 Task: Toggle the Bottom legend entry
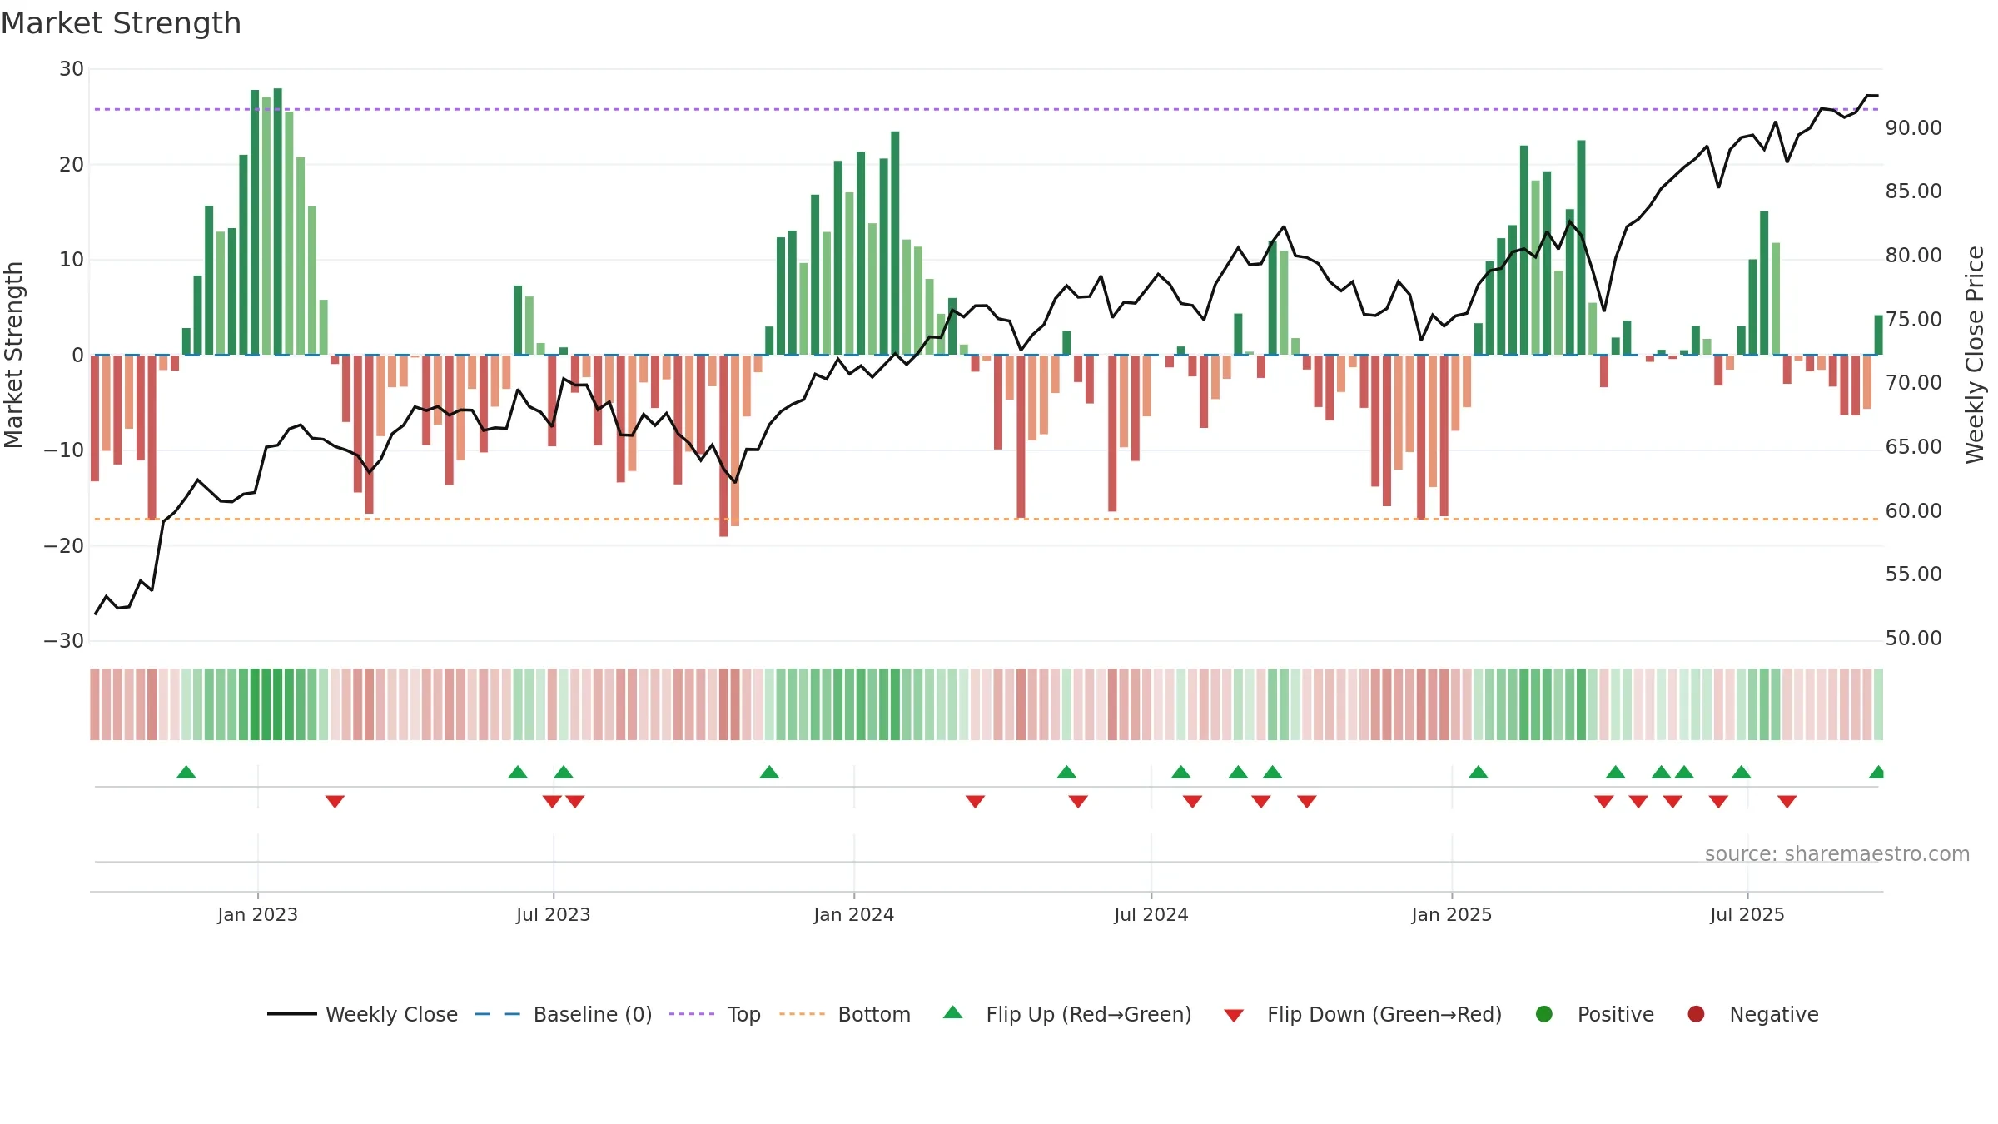[x=845, y=1014]
